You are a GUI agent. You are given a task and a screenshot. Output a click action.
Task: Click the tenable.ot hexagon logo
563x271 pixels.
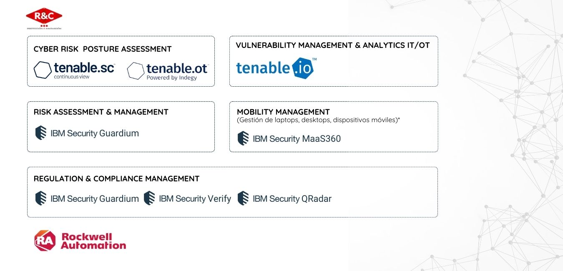[136, 71]
